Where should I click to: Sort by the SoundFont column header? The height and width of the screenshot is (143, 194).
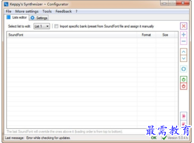pos(72,35)
